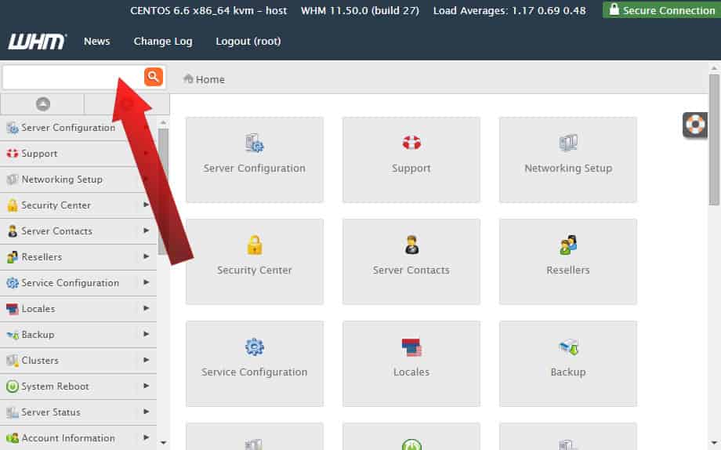The width and height of the screenshot is (721, 450).
Task: Expand Clusters sidebar arrow
Action: pos(147,359)
